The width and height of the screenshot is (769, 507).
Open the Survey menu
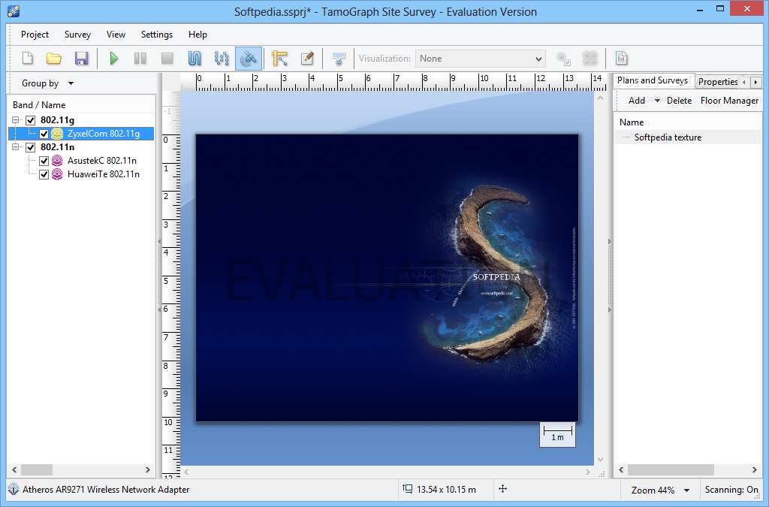click(x=77, y=35)
